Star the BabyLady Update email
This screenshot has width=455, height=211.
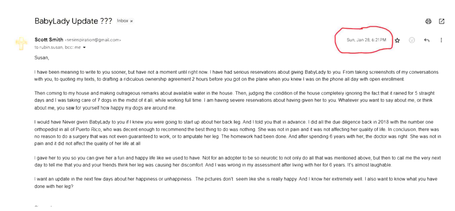(397, 40)
